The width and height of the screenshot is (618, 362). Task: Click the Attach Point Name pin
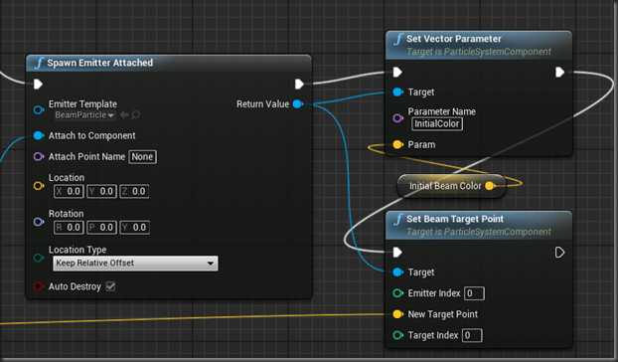(39, 156)
